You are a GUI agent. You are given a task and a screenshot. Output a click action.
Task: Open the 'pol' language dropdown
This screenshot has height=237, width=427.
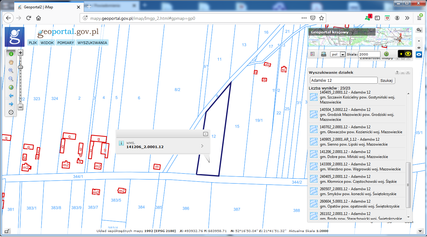[x=338, y=54]
